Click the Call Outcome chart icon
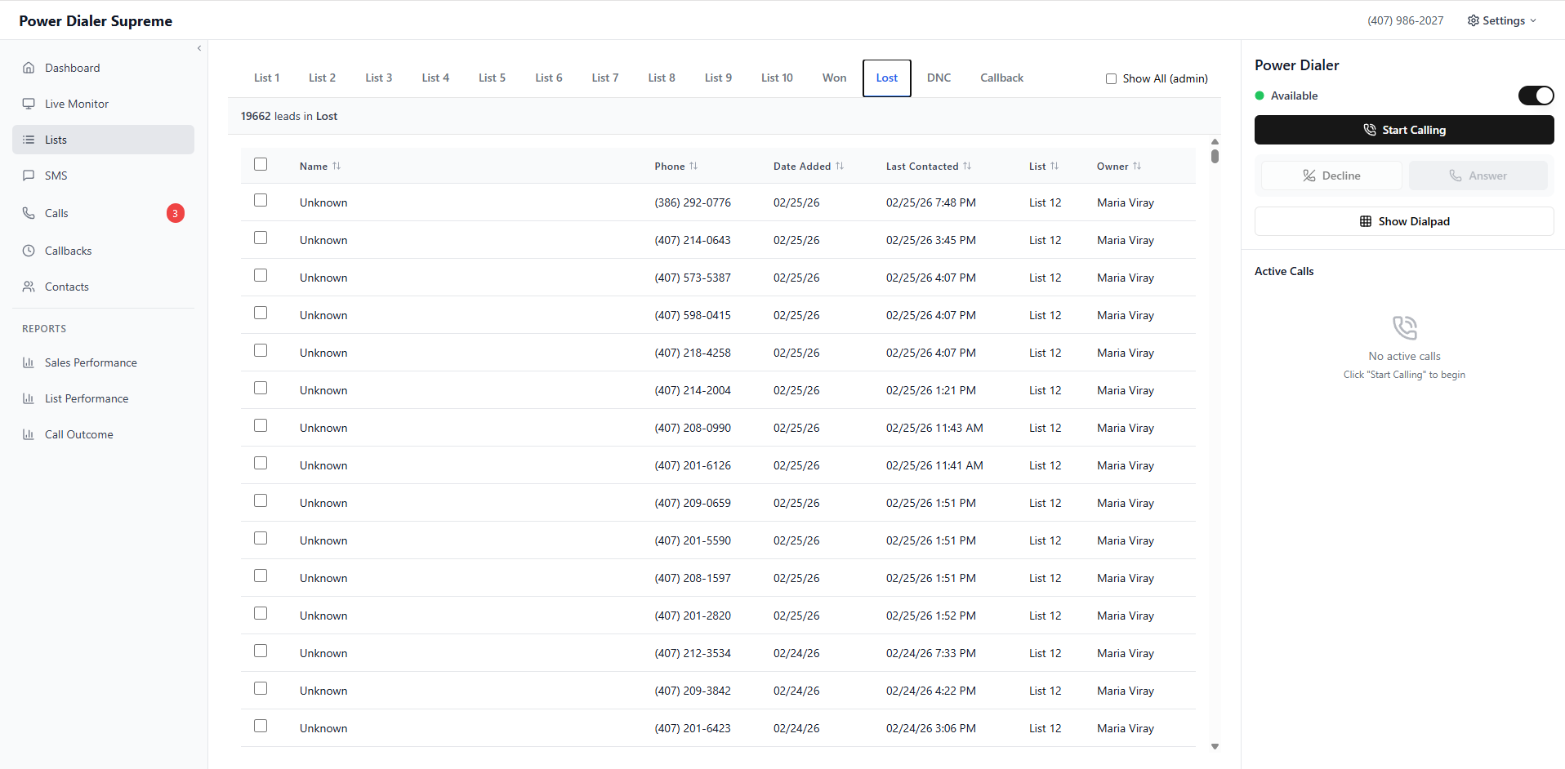Image resolution: width=1565 pixels, height=769 pixels. click(29, 434)
